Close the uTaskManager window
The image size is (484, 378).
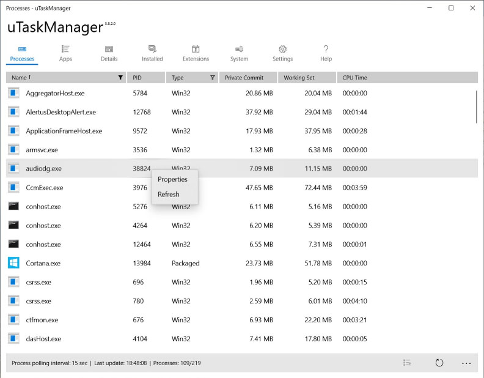click(x=472, y=8)
